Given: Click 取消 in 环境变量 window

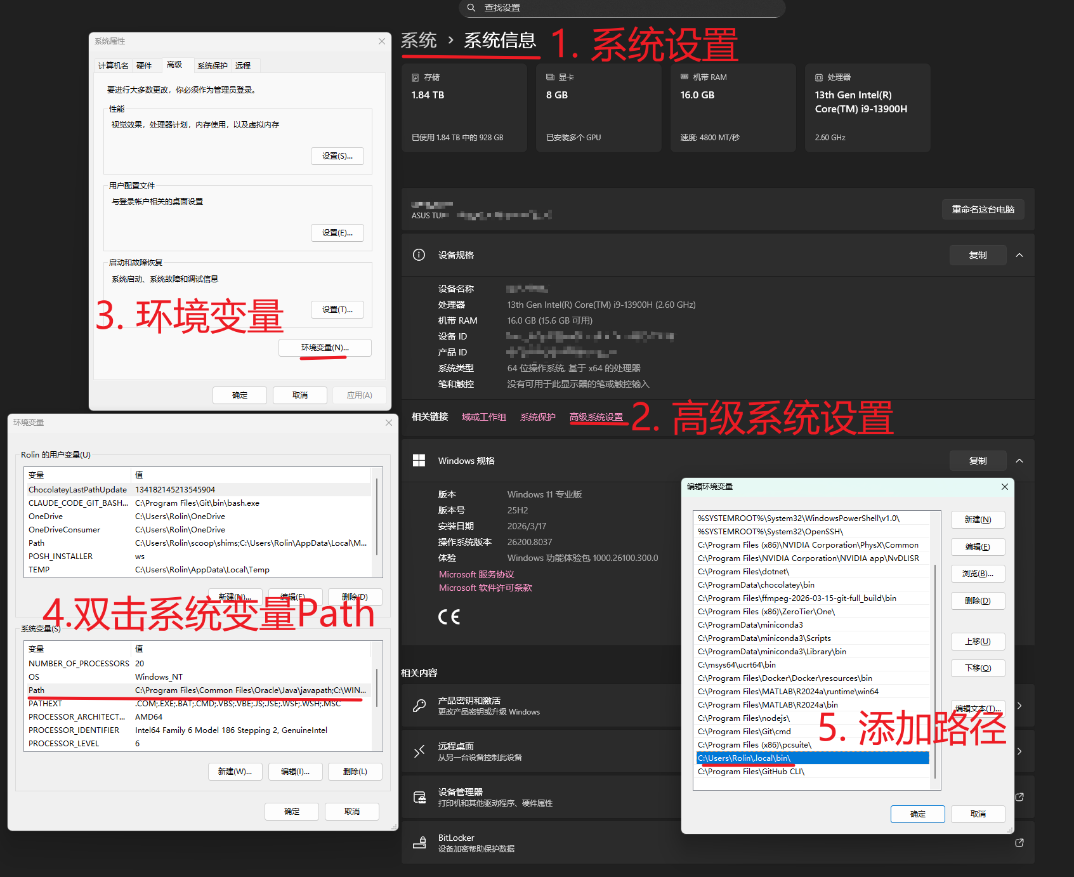Looking at the screenshot, I should (352, 812).
